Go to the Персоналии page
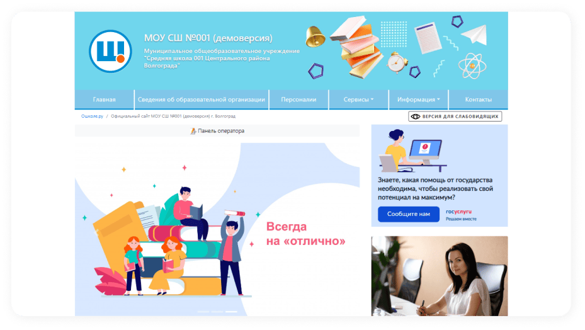The width and height of the screenshot is (585, 330). [298, 100]
